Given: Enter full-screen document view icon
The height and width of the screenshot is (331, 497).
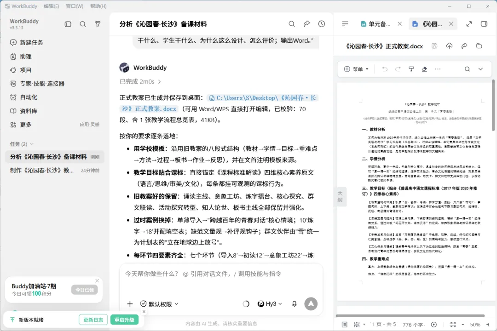Looking at the screenshot, I should (453, 325).
